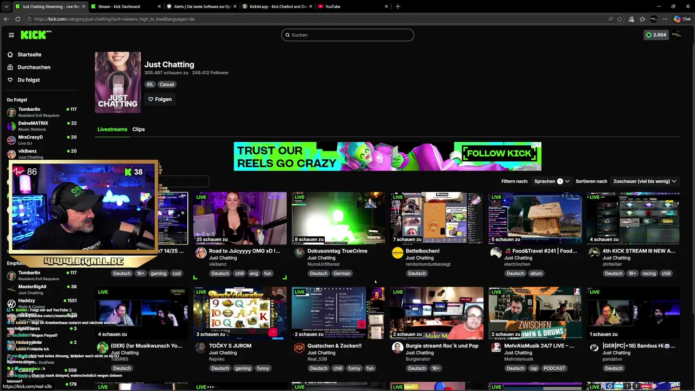The height and width of the screenshot is (391, 695).
Task: Open the tab search dropdown arrow
Action: tap(7, 7)
